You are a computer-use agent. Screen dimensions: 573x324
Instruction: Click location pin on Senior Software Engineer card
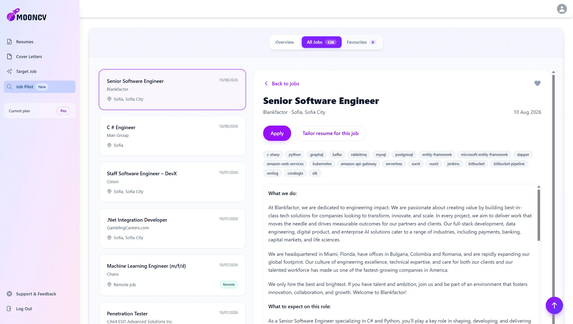[x=109, y=99]
